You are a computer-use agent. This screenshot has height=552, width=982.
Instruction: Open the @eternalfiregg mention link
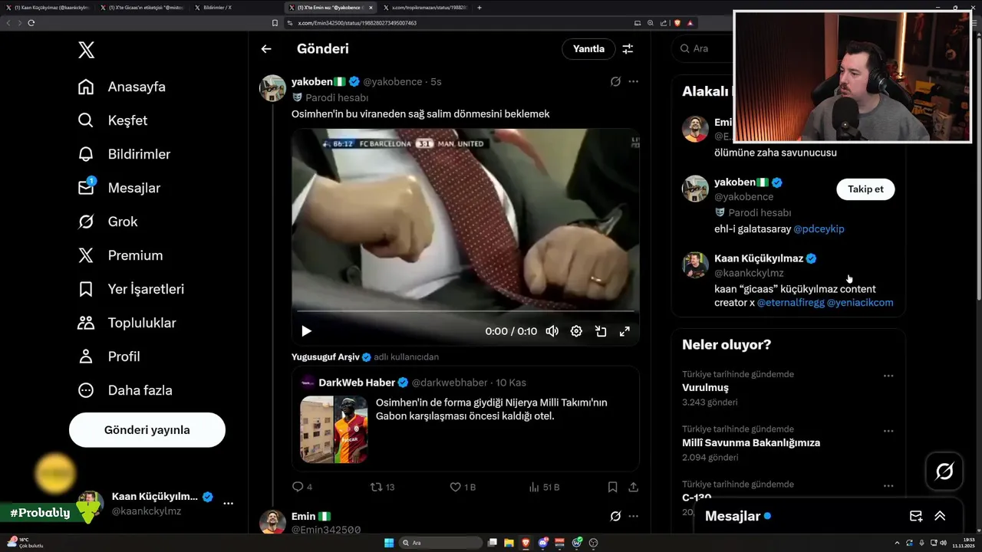pos(790,303)
